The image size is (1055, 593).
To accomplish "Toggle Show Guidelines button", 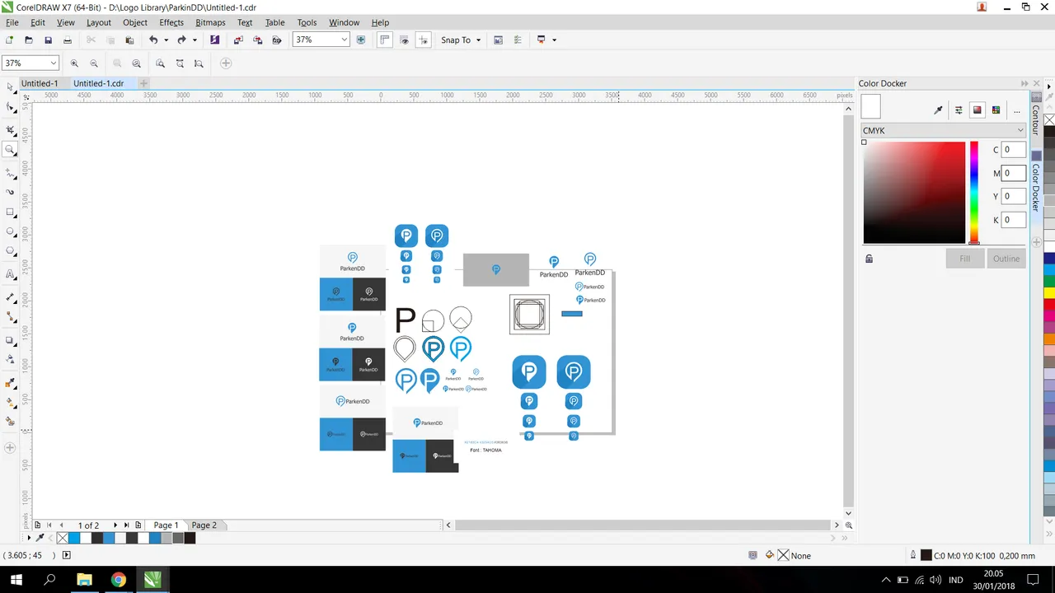I will pos(423,40).
